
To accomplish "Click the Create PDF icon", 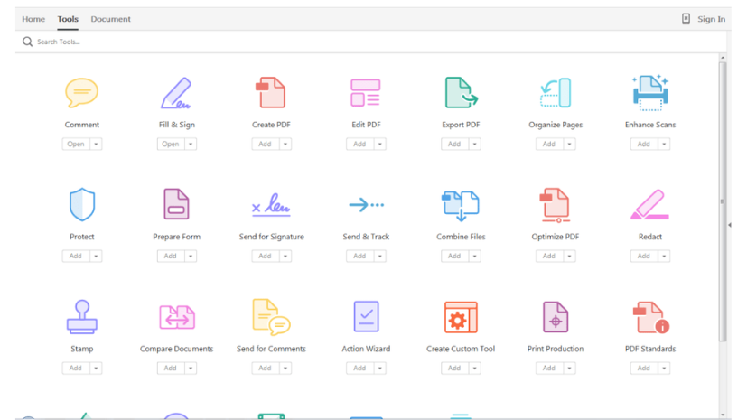I will [270, 93].
